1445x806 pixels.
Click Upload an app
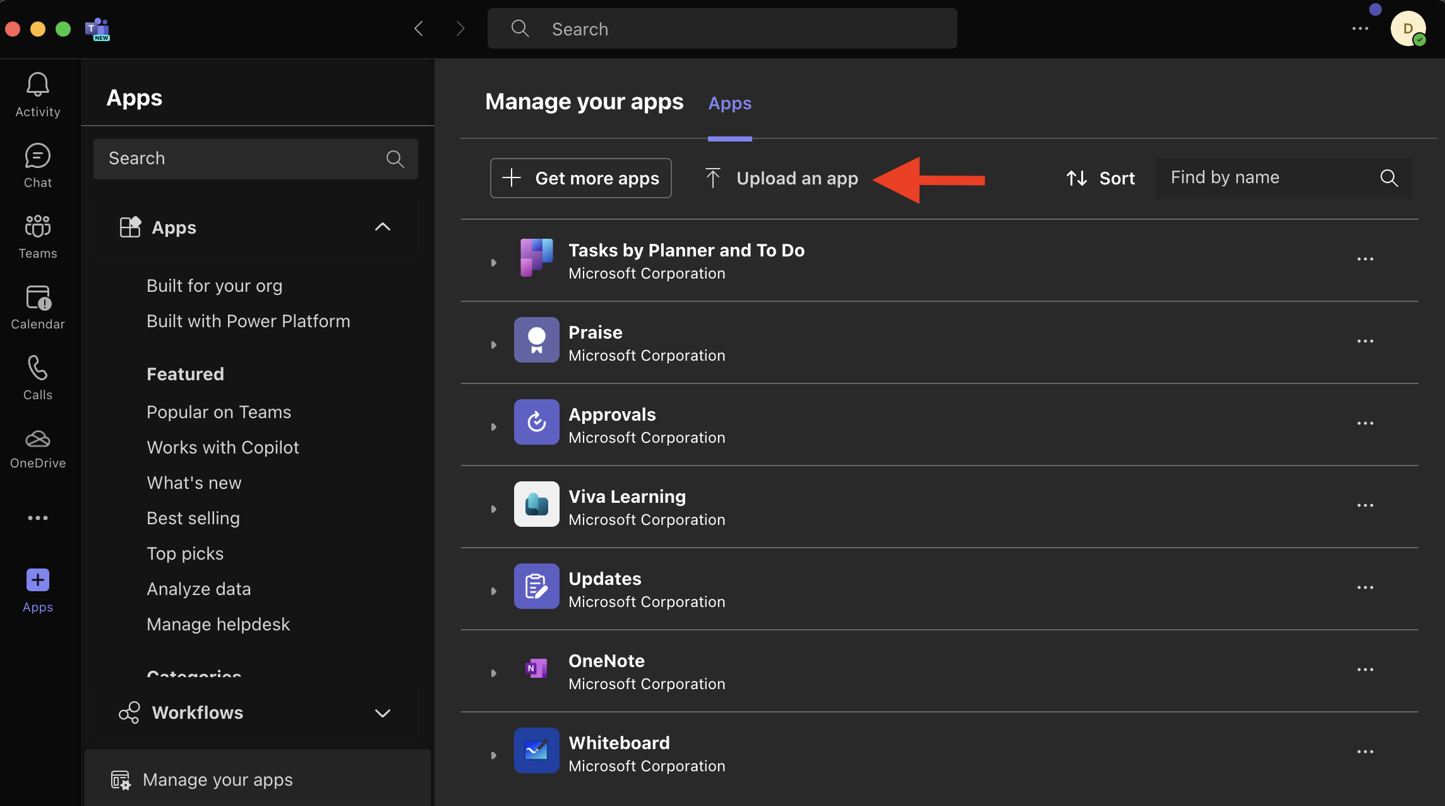tap(782, 178)
